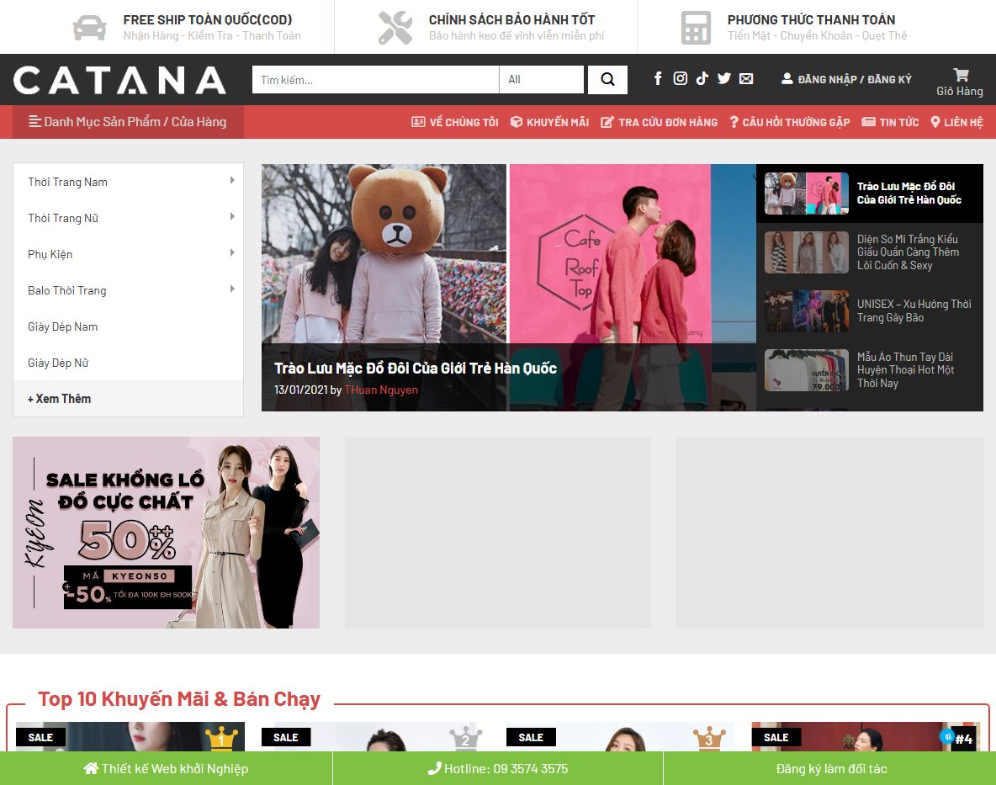
Task: Click the CATANA logo
Action: 119,80
